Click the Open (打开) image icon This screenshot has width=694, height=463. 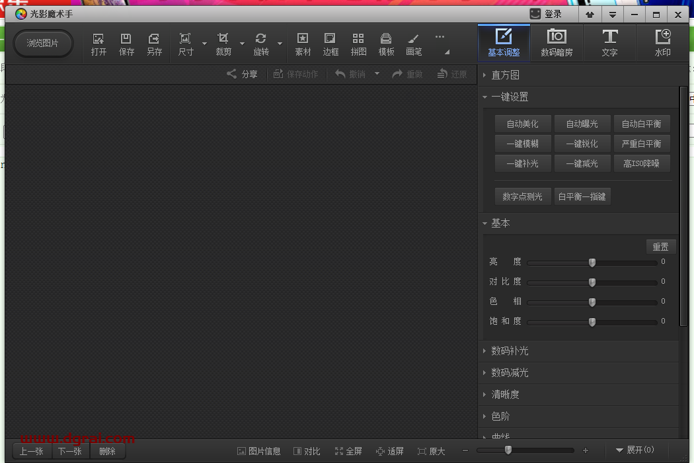pyautogui.click(x=98, y=44)
